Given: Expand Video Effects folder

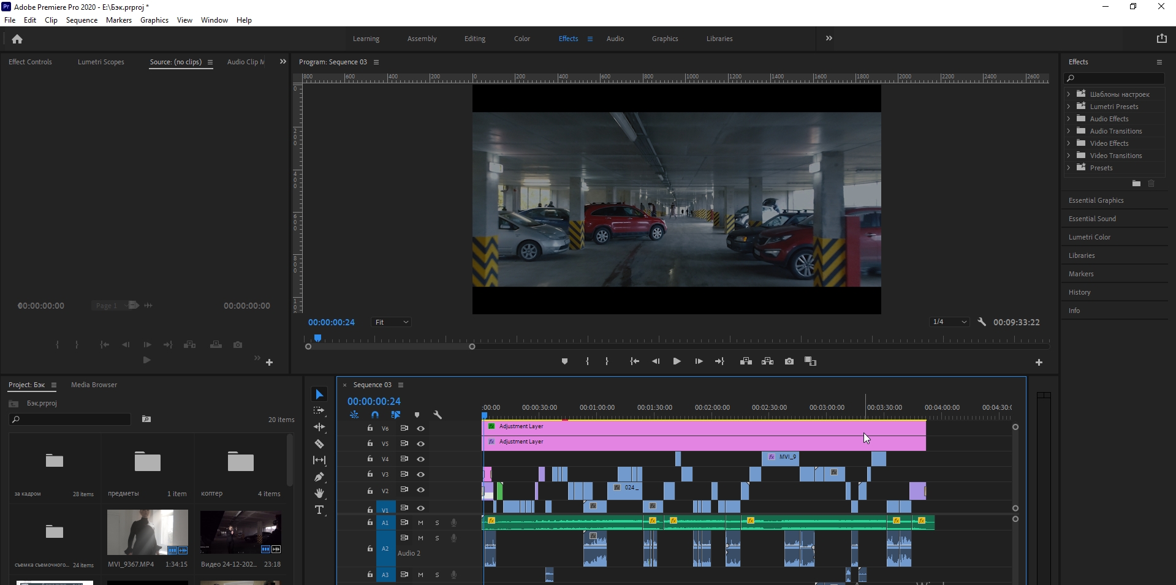Looking at the screenshot, I should click(1069, 143).
